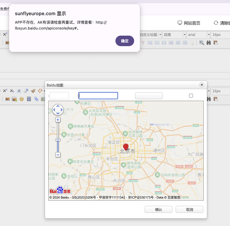Click the single image upload icon in the lower editor
230x226 pixels.
coord(8,99)
